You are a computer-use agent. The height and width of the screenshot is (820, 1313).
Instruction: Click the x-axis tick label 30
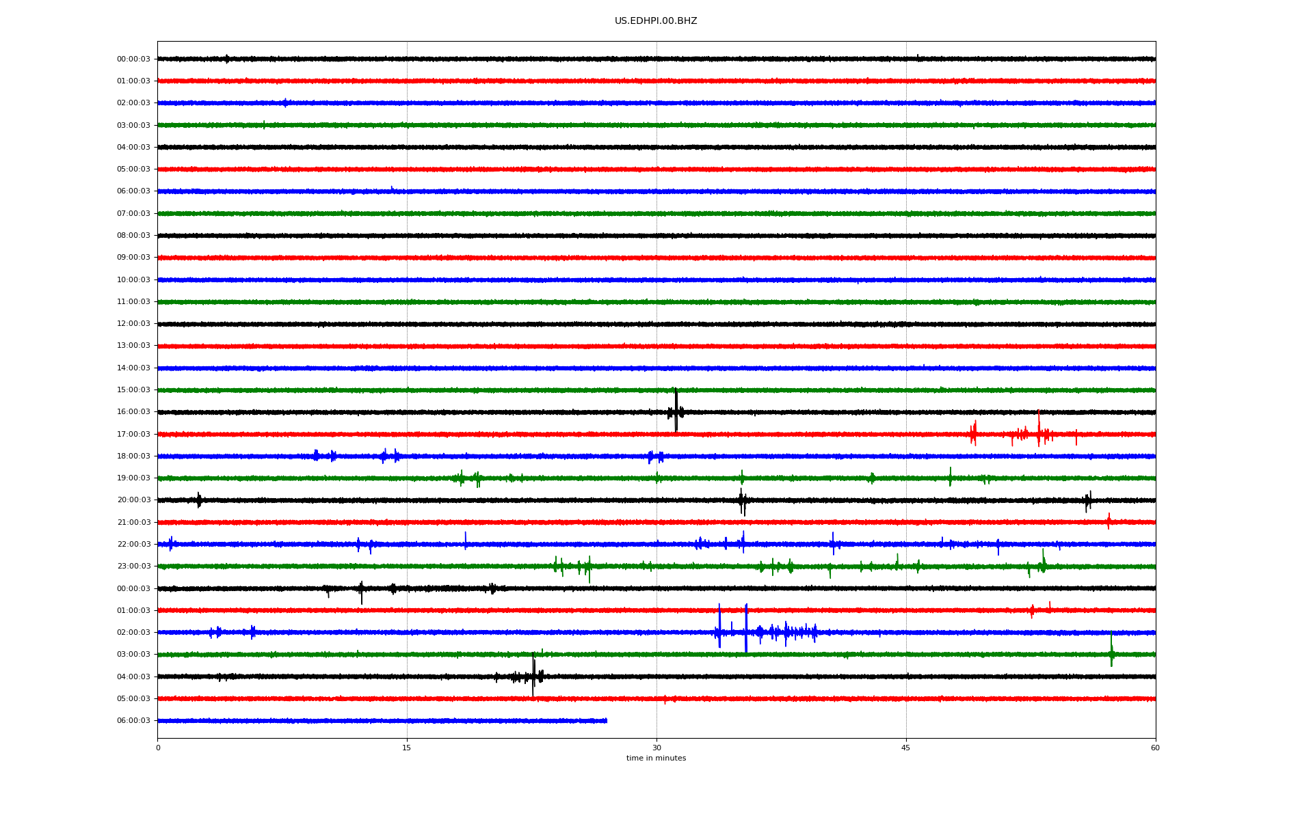pos(656,748)
